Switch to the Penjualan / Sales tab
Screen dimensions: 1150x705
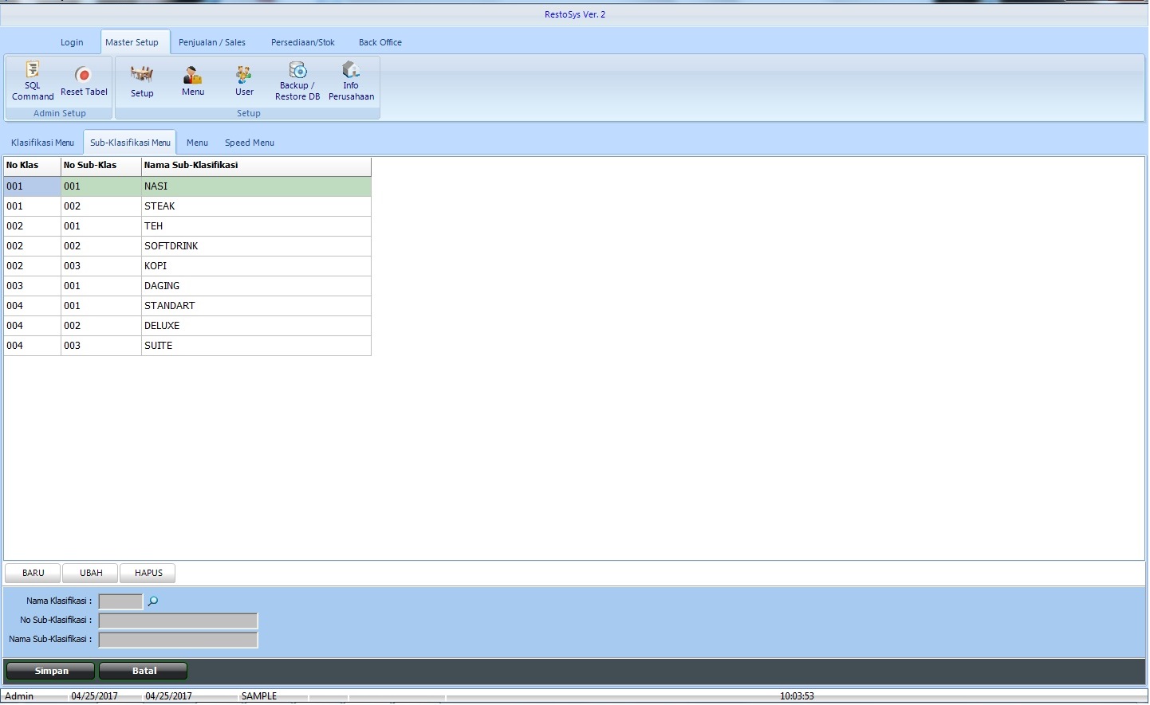pos(212,42)
